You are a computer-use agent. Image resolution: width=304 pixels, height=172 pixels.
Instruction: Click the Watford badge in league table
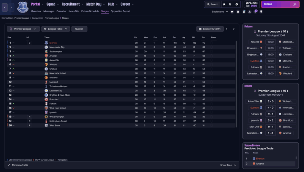tap(46, 65)
